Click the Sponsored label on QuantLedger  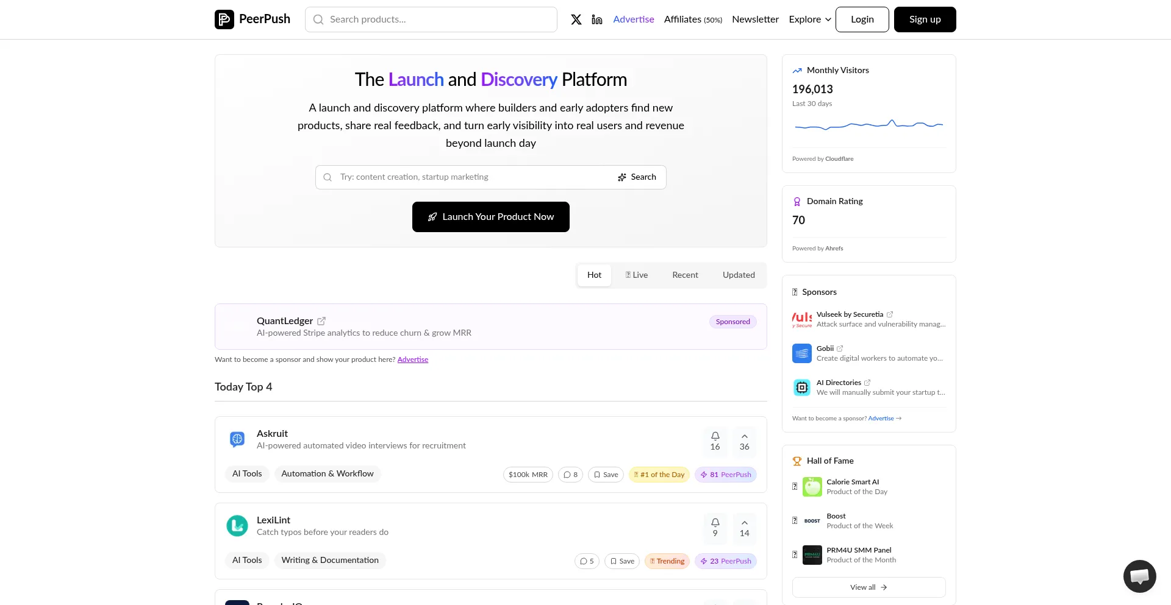(733, 322)
